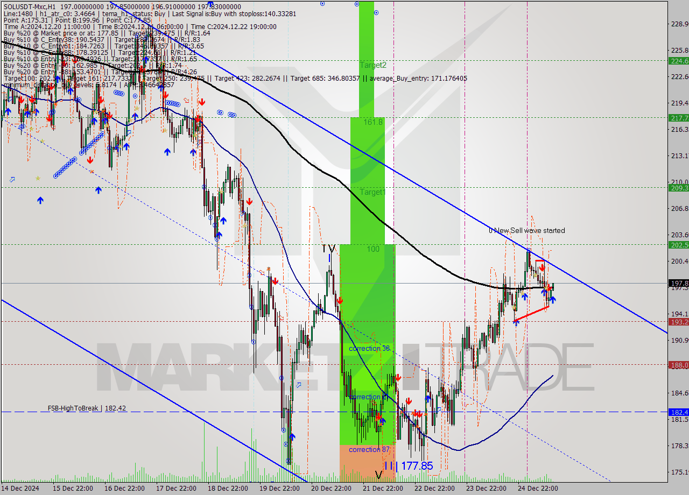This screenshot has height=495, width=689.
Task: Click the red 193.2 price tag
Action: click(678, 322)
